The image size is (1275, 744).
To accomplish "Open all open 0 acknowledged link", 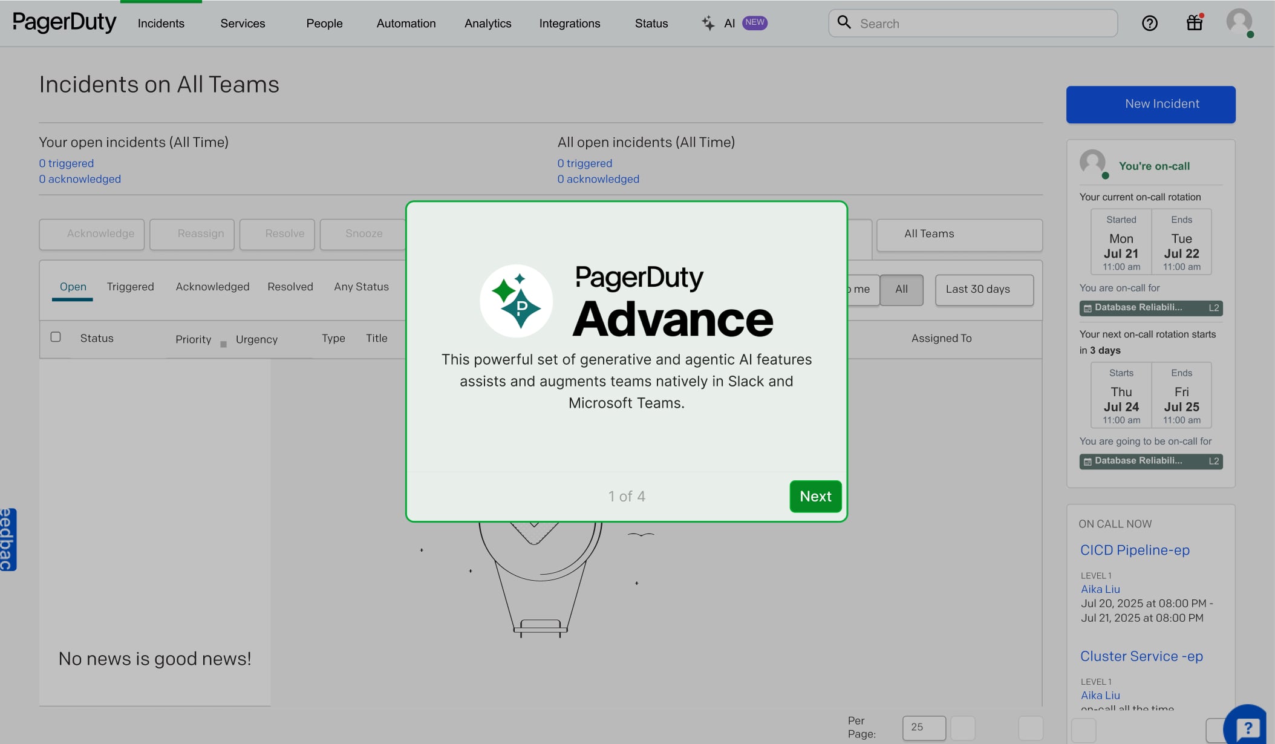I will (598, 179).
